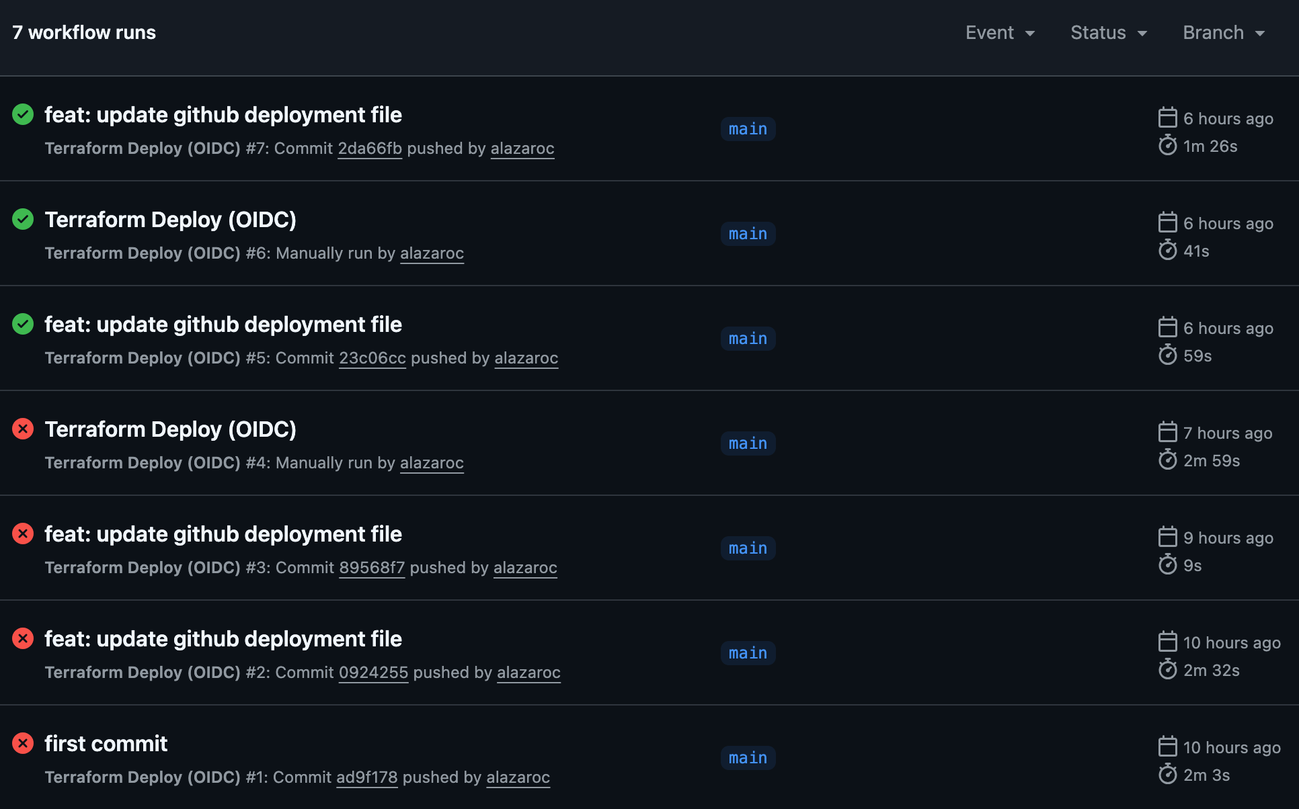Click the stopwatch icon showing 1m 26s
Viewport: 1299px width, 809px height.
click(x=1169, y=146)
